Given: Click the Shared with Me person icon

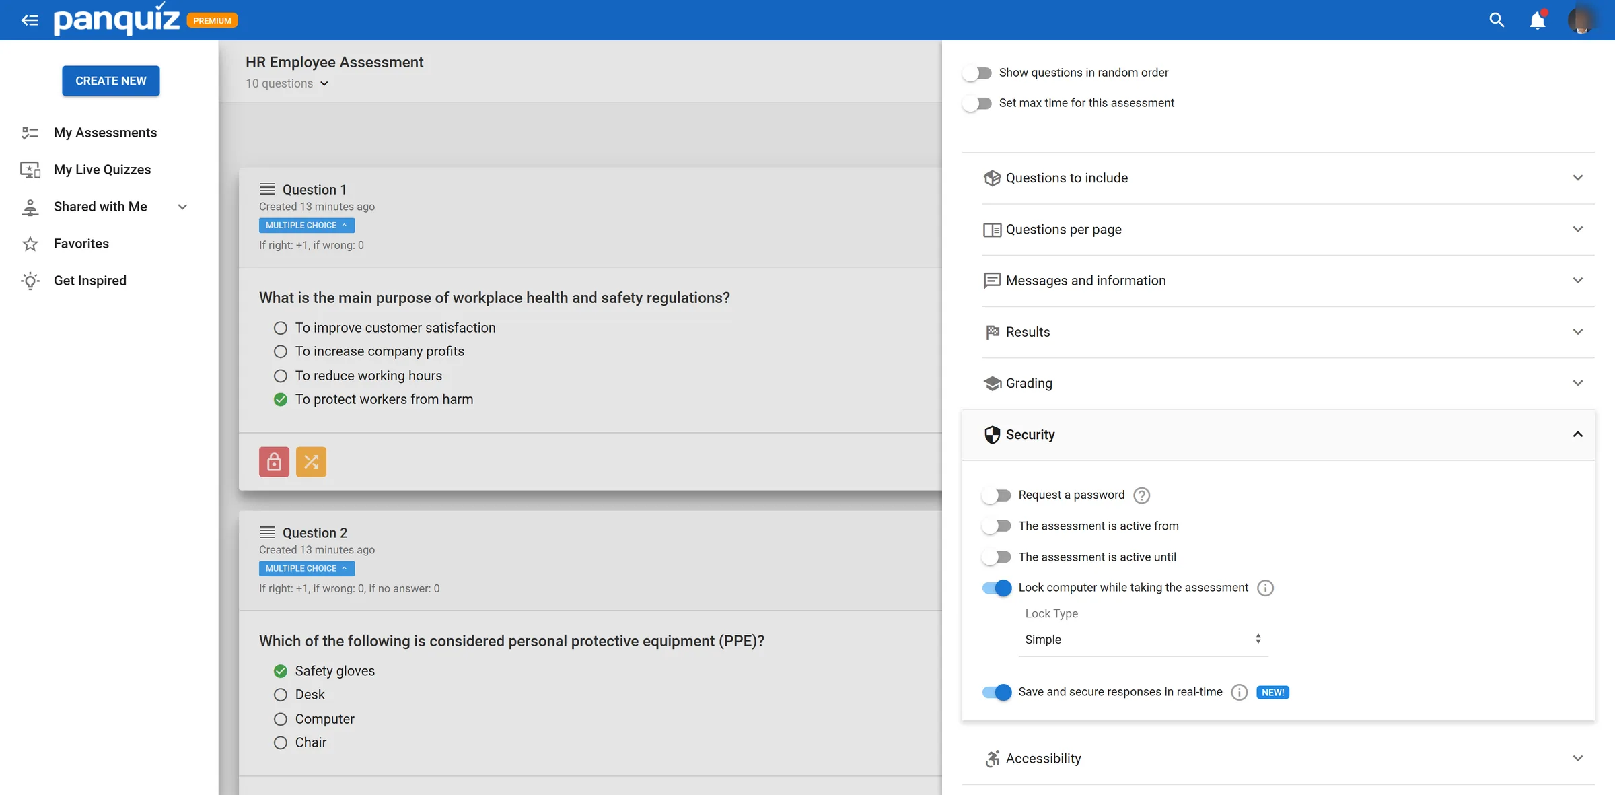Looking at the screenshot, I should click(x=30, y=207).
